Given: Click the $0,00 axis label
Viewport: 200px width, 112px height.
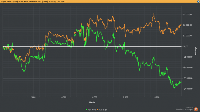Looking at the screenshot, I should (186, 46).
